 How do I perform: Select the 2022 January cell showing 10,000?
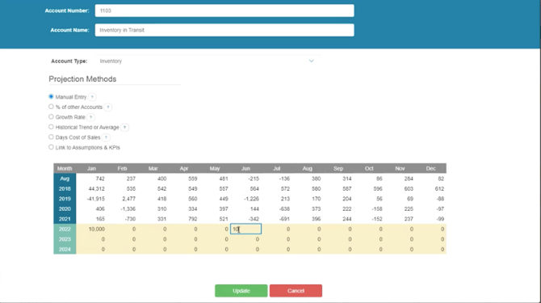pyautogui.click(x=91, y=229)
